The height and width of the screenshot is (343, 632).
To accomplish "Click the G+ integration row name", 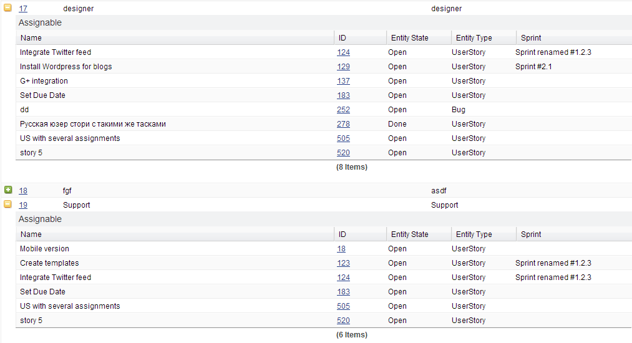I will click(44, 81).
